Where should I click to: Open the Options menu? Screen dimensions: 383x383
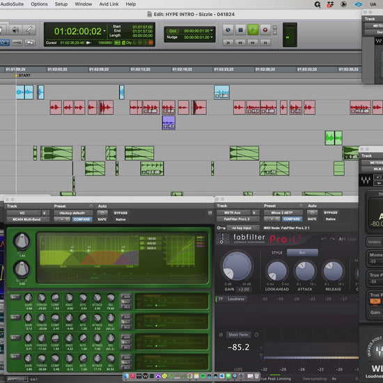(x=39, y=4)
